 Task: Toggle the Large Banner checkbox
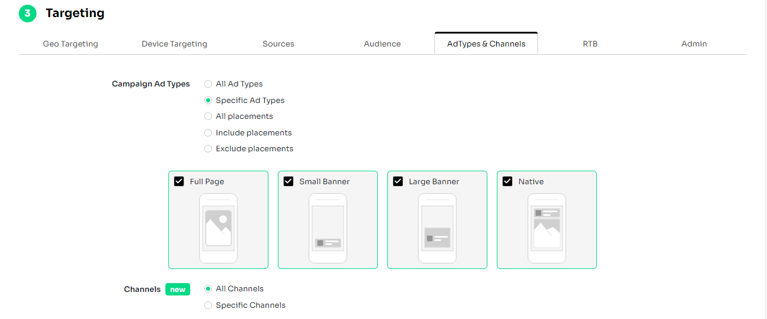click(x=398, y=181)
